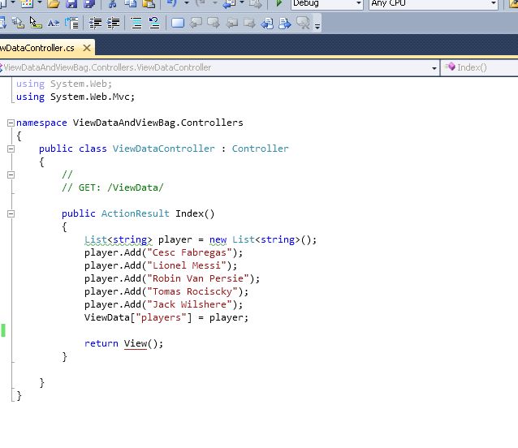This screenshot has height=448, width=518.
Task: Go to the next bookmark icon
Action: click(x=214, y=23)
